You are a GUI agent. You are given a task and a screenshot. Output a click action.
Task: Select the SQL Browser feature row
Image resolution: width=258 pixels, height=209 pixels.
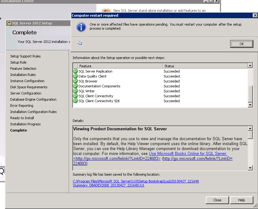pos(160,81)
